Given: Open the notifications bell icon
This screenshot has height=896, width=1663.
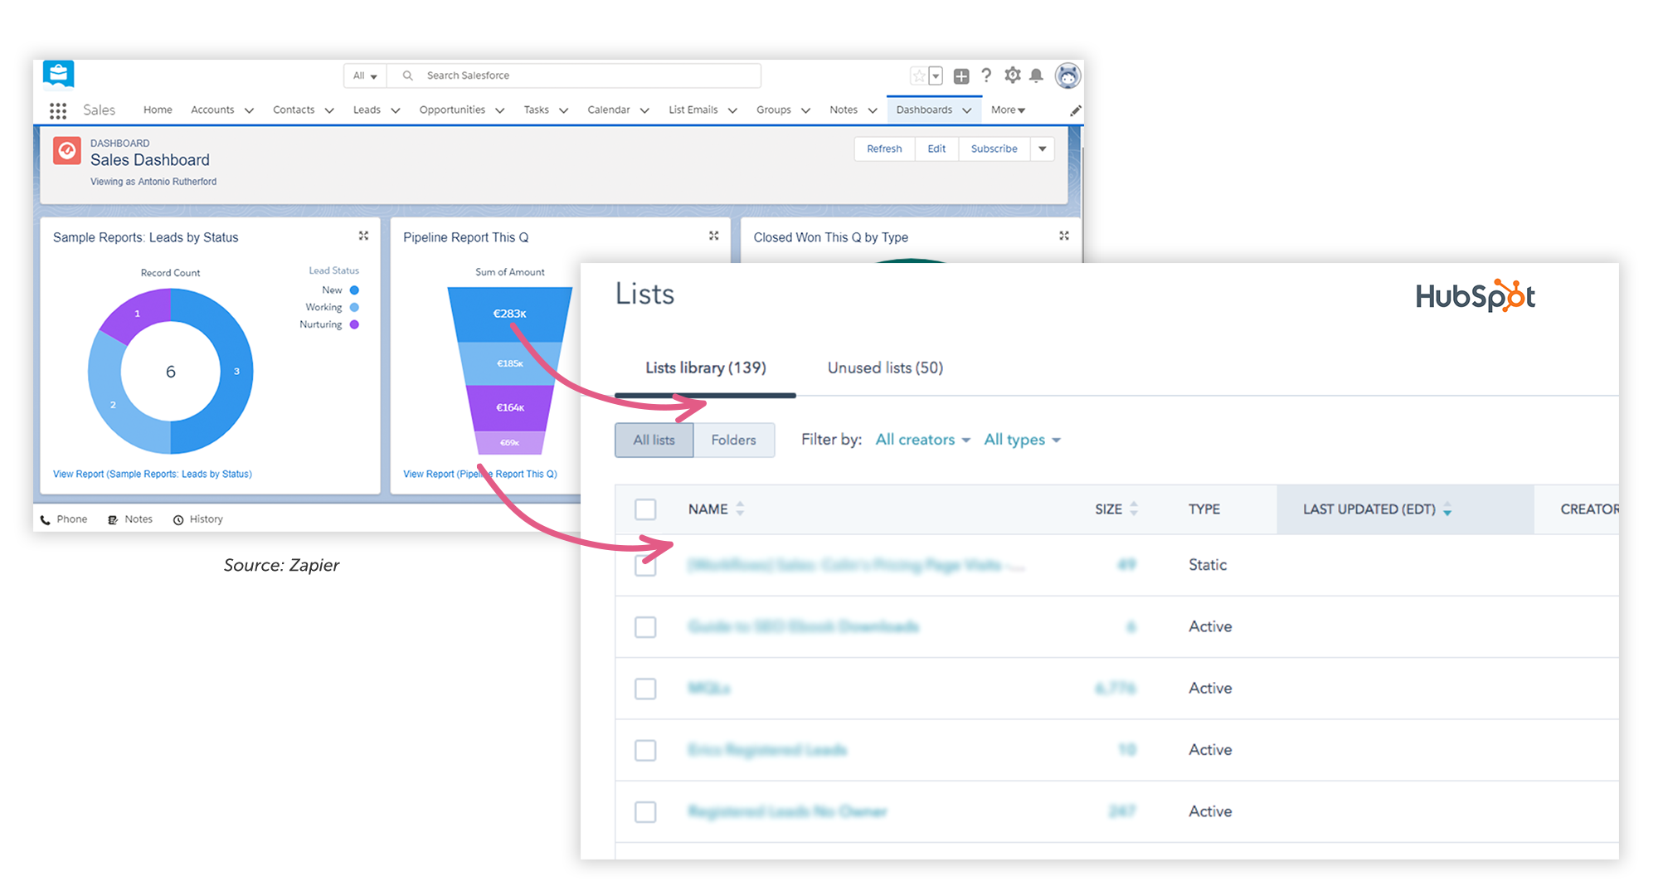Looking at the screenshot, I should 1036,75.
